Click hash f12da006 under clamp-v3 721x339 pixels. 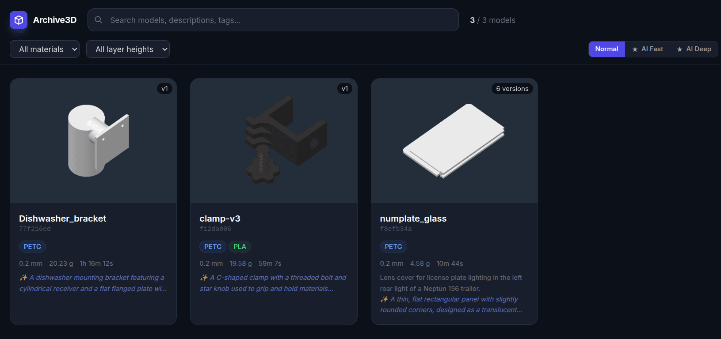click(x=215, y=229)
